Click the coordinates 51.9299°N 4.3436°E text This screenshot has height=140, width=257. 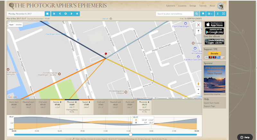pyautogui.click(x=193, y=19)
